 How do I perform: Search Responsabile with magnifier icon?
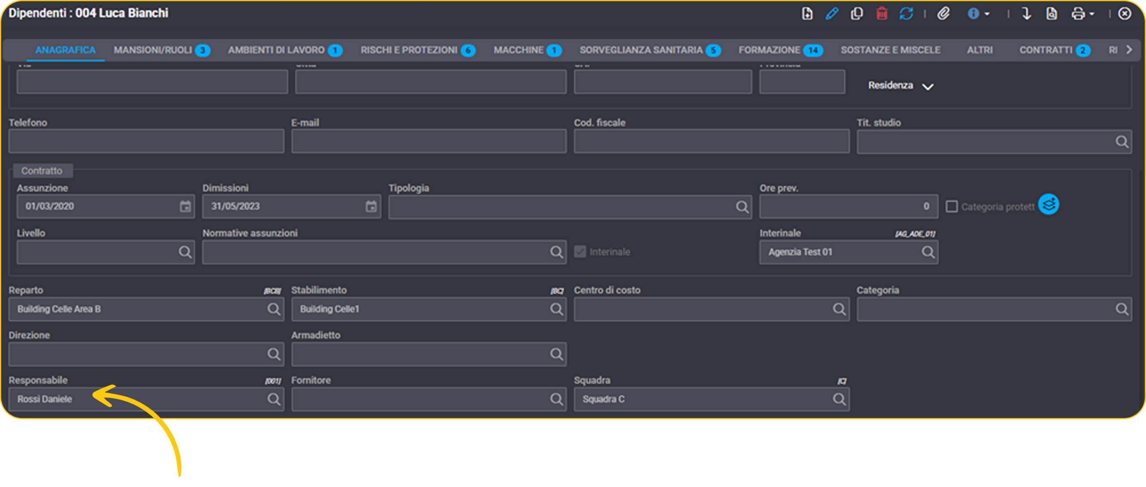point(274,399)
